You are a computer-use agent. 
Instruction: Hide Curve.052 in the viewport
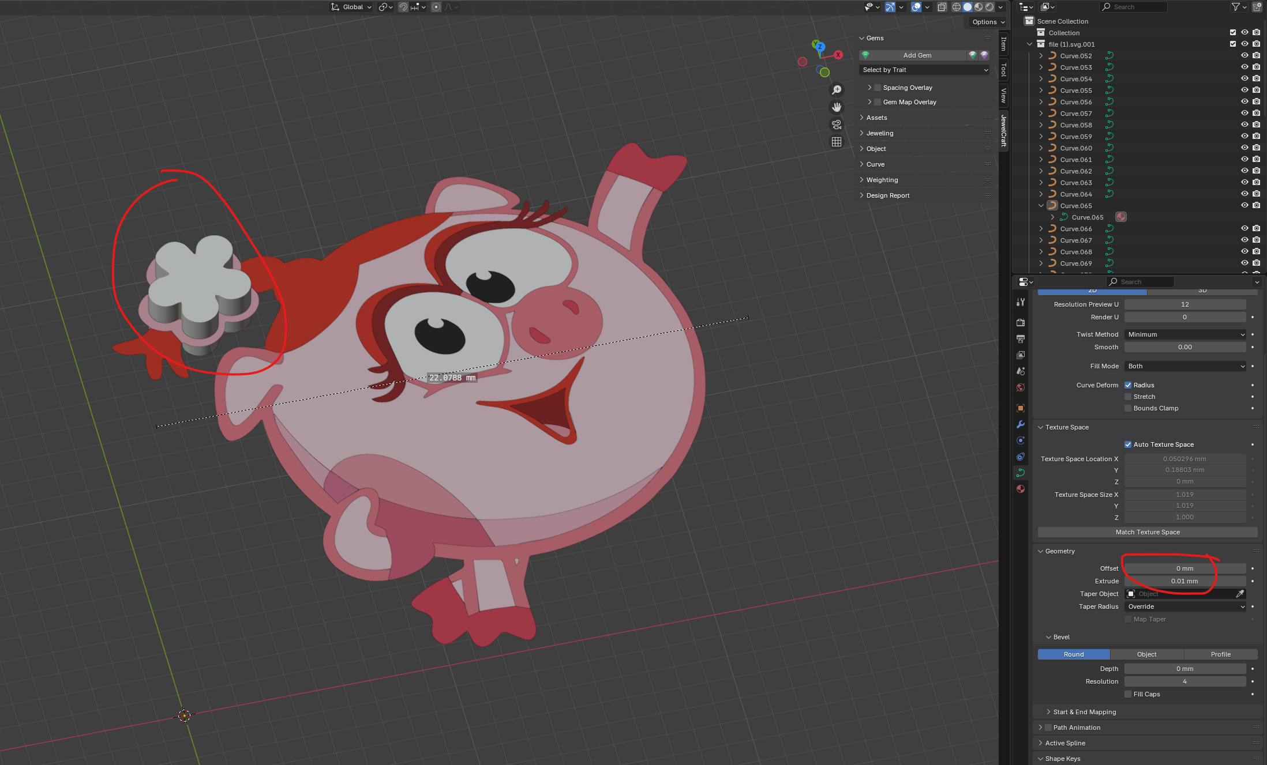tap(1244, 56)
